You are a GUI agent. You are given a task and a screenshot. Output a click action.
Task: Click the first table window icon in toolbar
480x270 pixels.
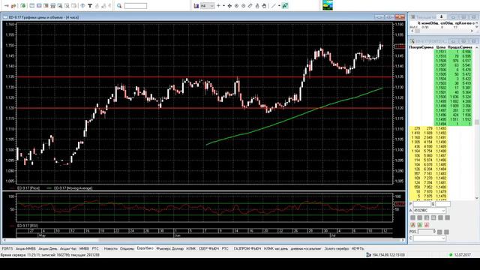click(x=31, y=6)
